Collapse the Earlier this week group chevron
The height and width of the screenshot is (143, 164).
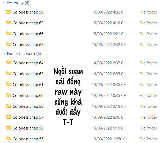tap(4, 54)
